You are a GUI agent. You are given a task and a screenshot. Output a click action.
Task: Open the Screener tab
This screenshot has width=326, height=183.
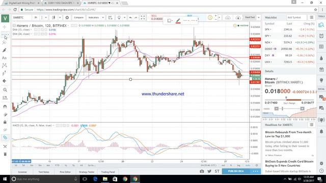pos(22,172)
